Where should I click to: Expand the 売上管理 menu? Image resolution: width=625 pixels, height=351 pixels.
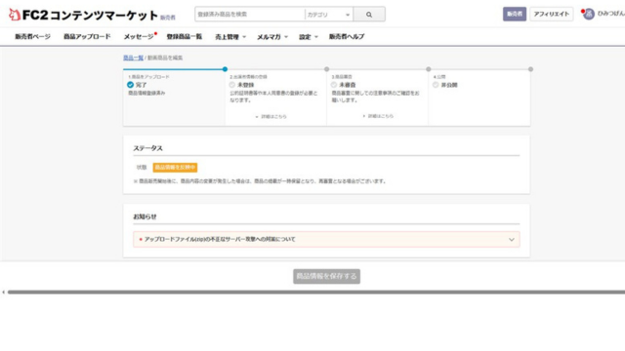tap(230, 37)
